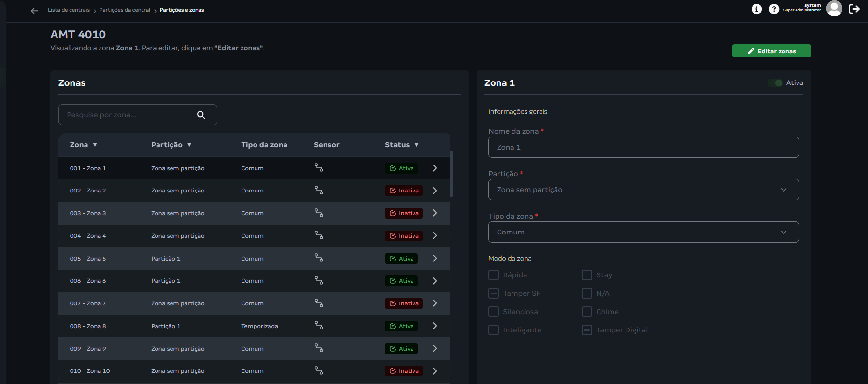Sort by the Status column arrow
868x384 pixels.
coord(416,145)
